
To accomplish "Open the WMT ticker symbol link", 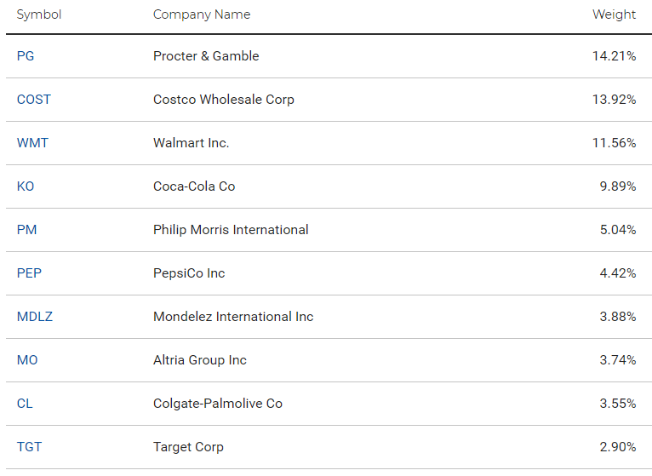I will pyautogui.click(x=32, y=143).
